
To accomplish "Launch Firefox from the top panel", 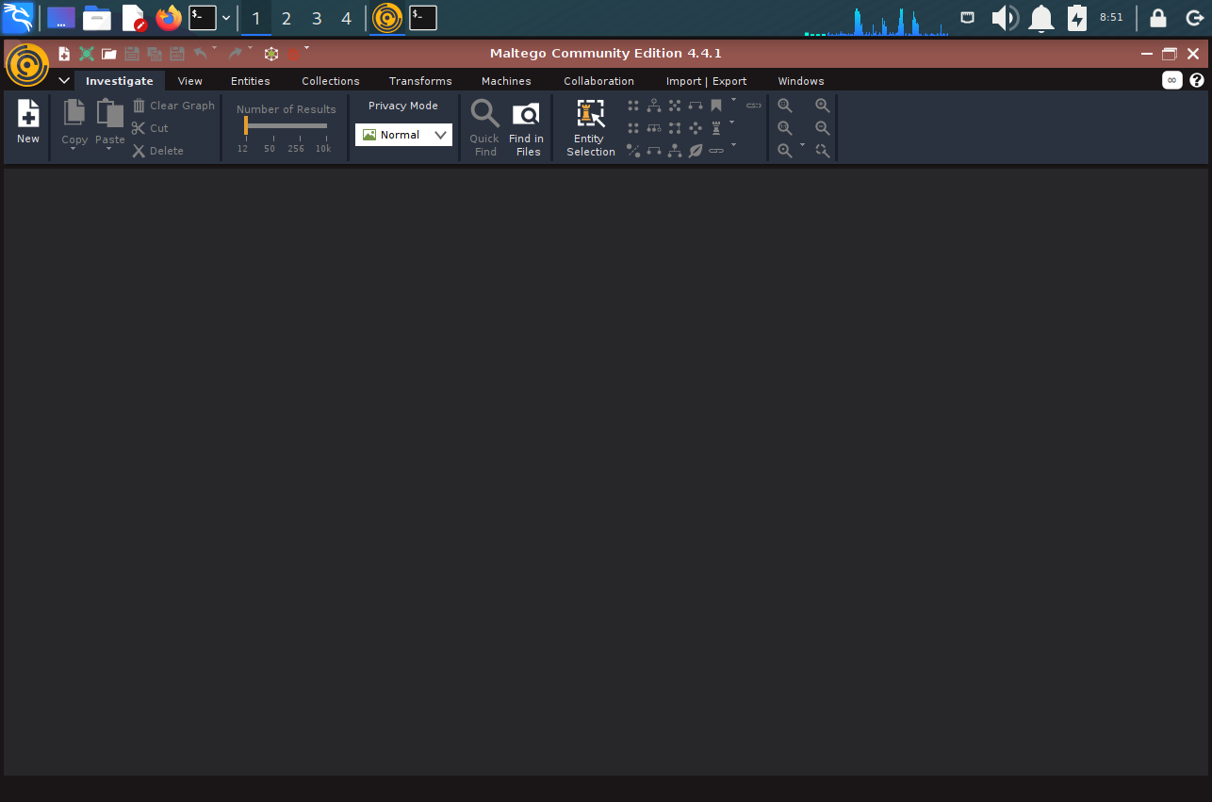I will (169, 18).
